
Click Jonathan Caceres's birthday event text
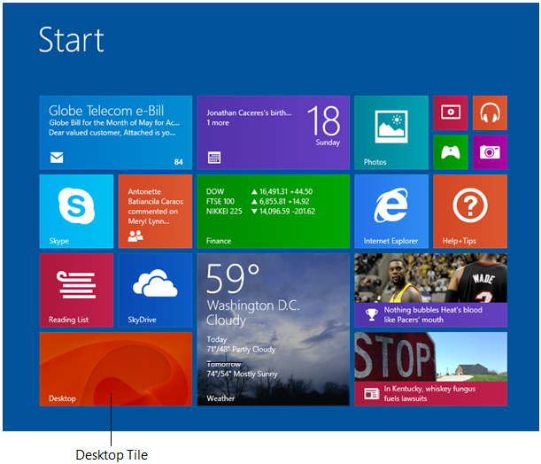point(249,112)
